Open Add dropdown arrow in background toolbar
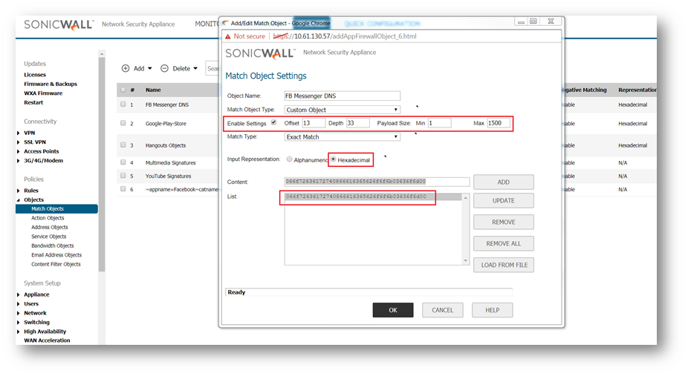 [149, 68]
